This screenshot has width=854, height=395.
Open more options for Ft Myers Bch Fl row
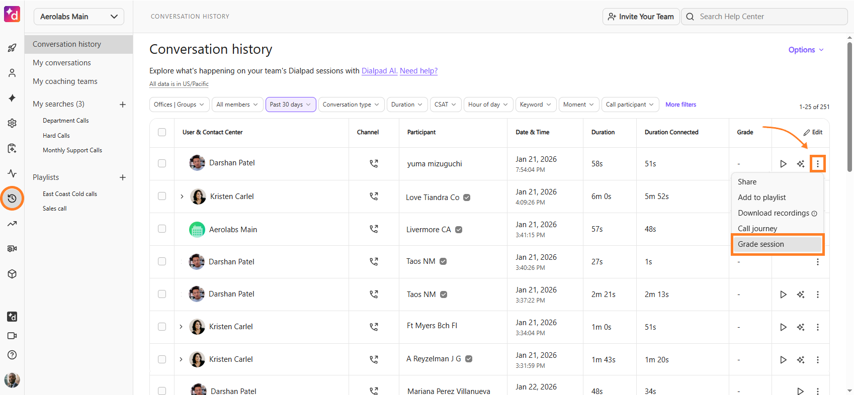818,327
